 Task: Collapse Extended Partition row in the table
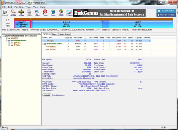(x=43, y=44)
